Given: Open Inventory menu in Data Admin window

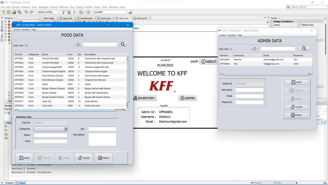Looking at the screenshot, I should coord(232,35).
